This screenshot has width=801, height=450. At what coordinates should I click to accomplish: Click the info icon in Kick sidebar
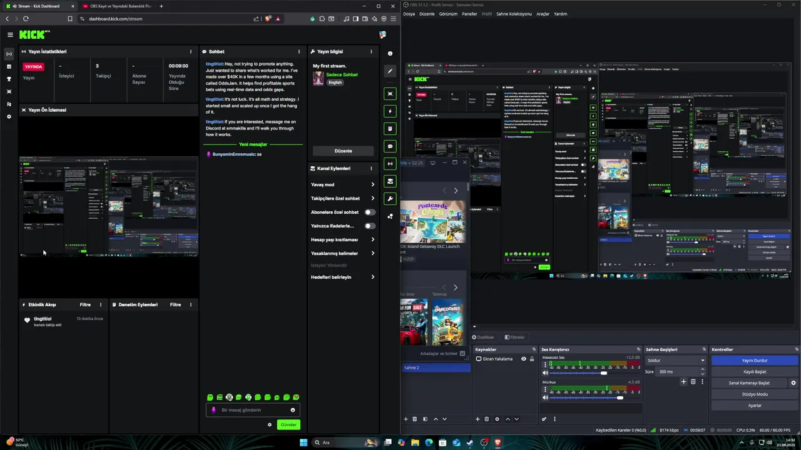[390, 54]
